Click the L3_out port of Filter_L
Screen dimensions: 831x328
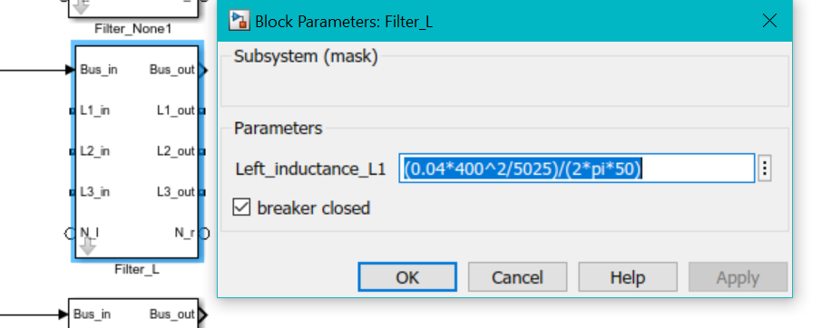202,193
